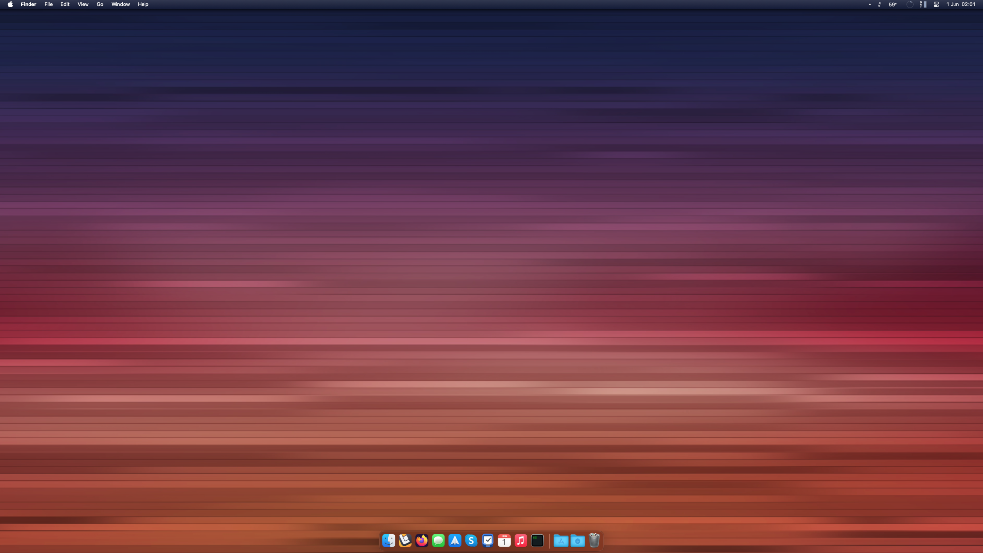Check the 59° weather in the menu bar
Screen dimensions: 983x553
[x=893, y=4]
